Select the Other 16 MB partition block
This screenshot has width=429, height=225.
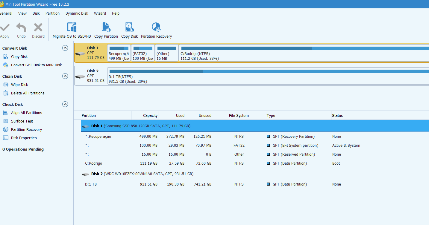(167, 53)
